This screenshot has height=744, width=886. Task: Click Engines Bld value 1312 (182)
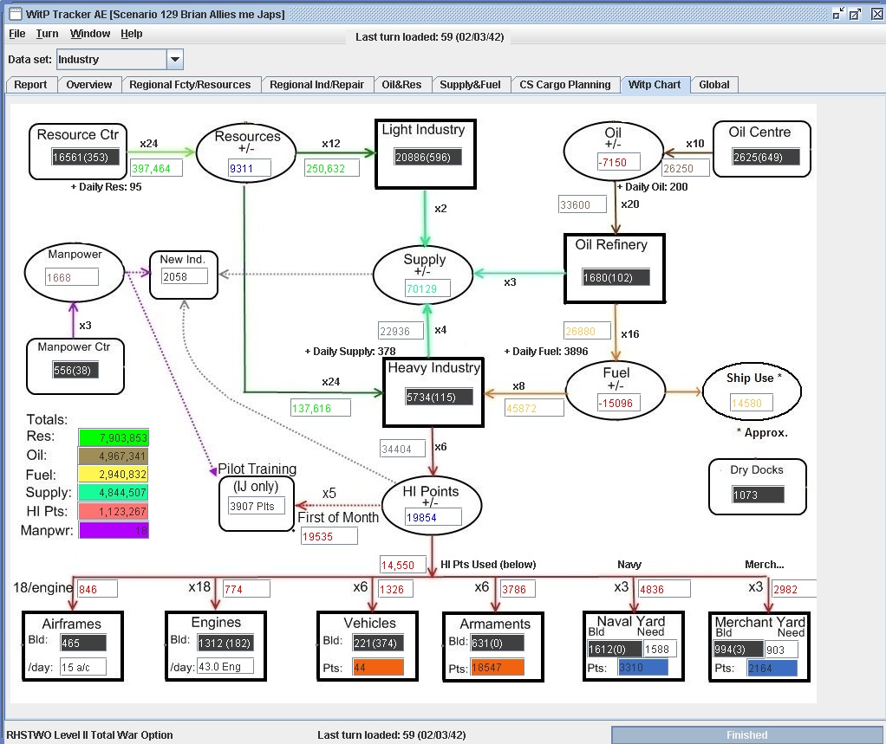(x=225, y=643)
